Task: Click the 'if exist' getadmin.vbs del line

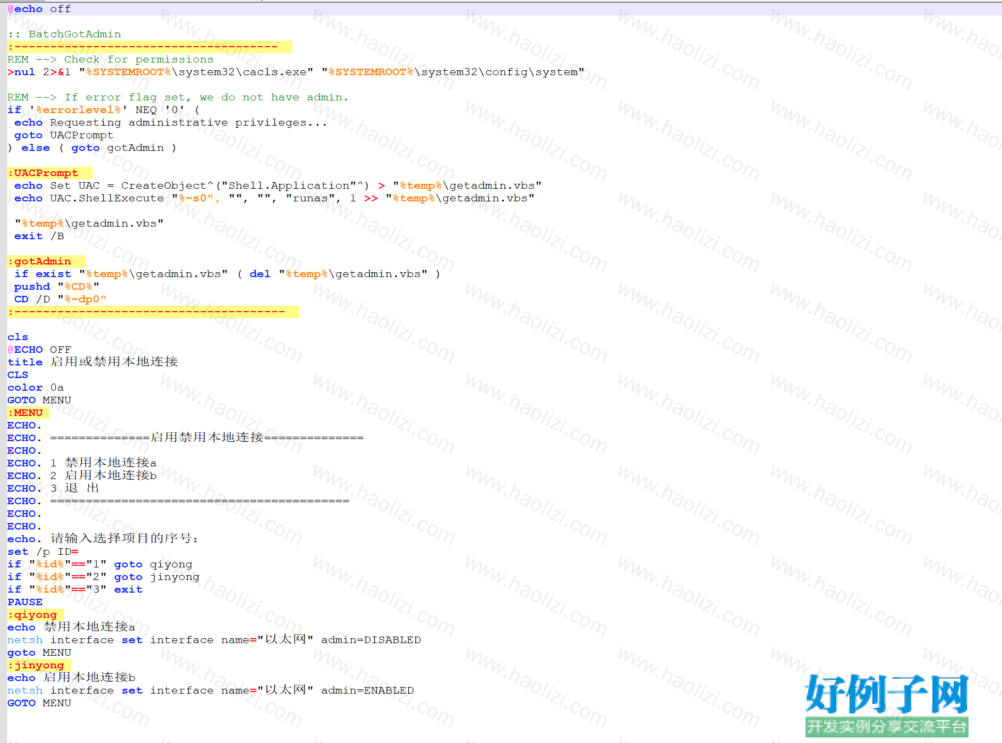Action: click(x=227, y=274)
